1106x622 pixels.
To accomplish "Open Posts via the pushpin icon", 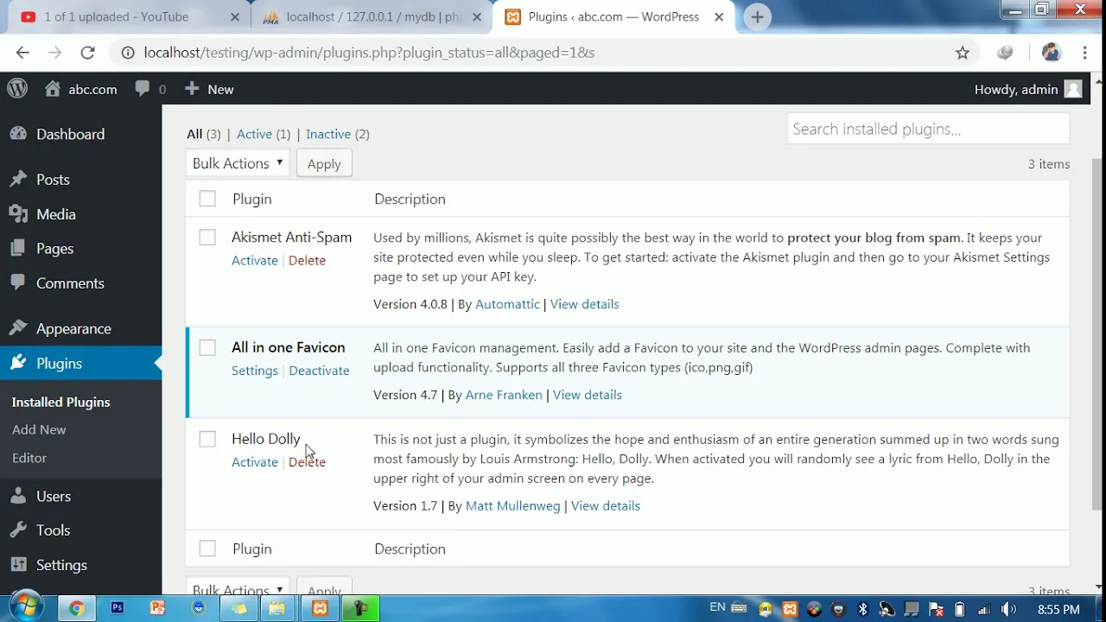I will coord(18,179).
